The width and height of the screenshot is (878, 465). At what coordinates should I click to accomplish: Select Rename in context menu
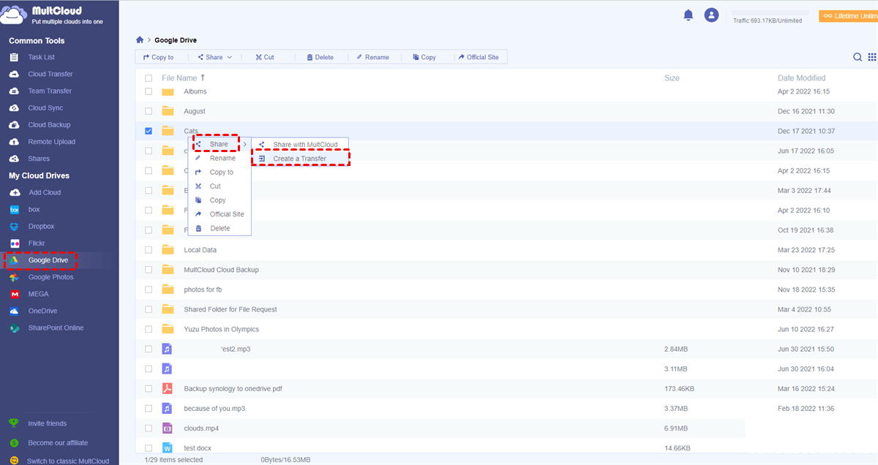click(219, 158)
